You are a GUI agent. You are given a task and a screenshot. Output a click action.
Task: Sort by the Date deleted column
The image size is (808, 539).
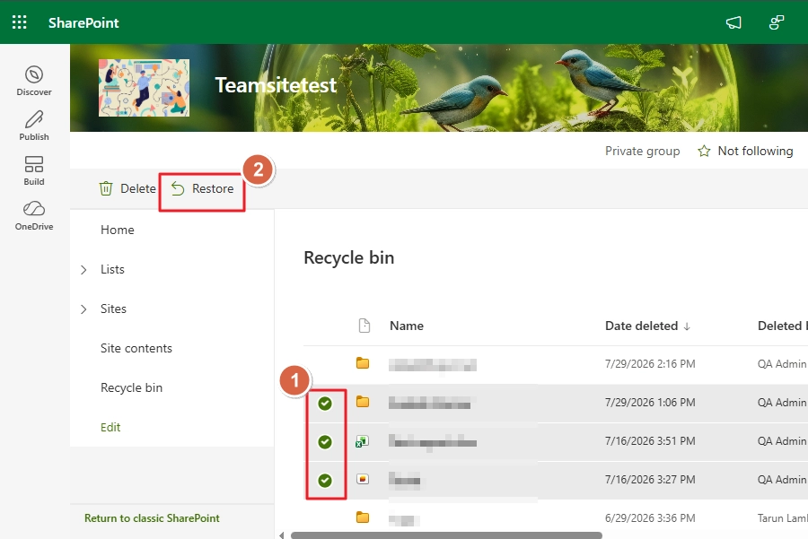(x=642, y=326)
